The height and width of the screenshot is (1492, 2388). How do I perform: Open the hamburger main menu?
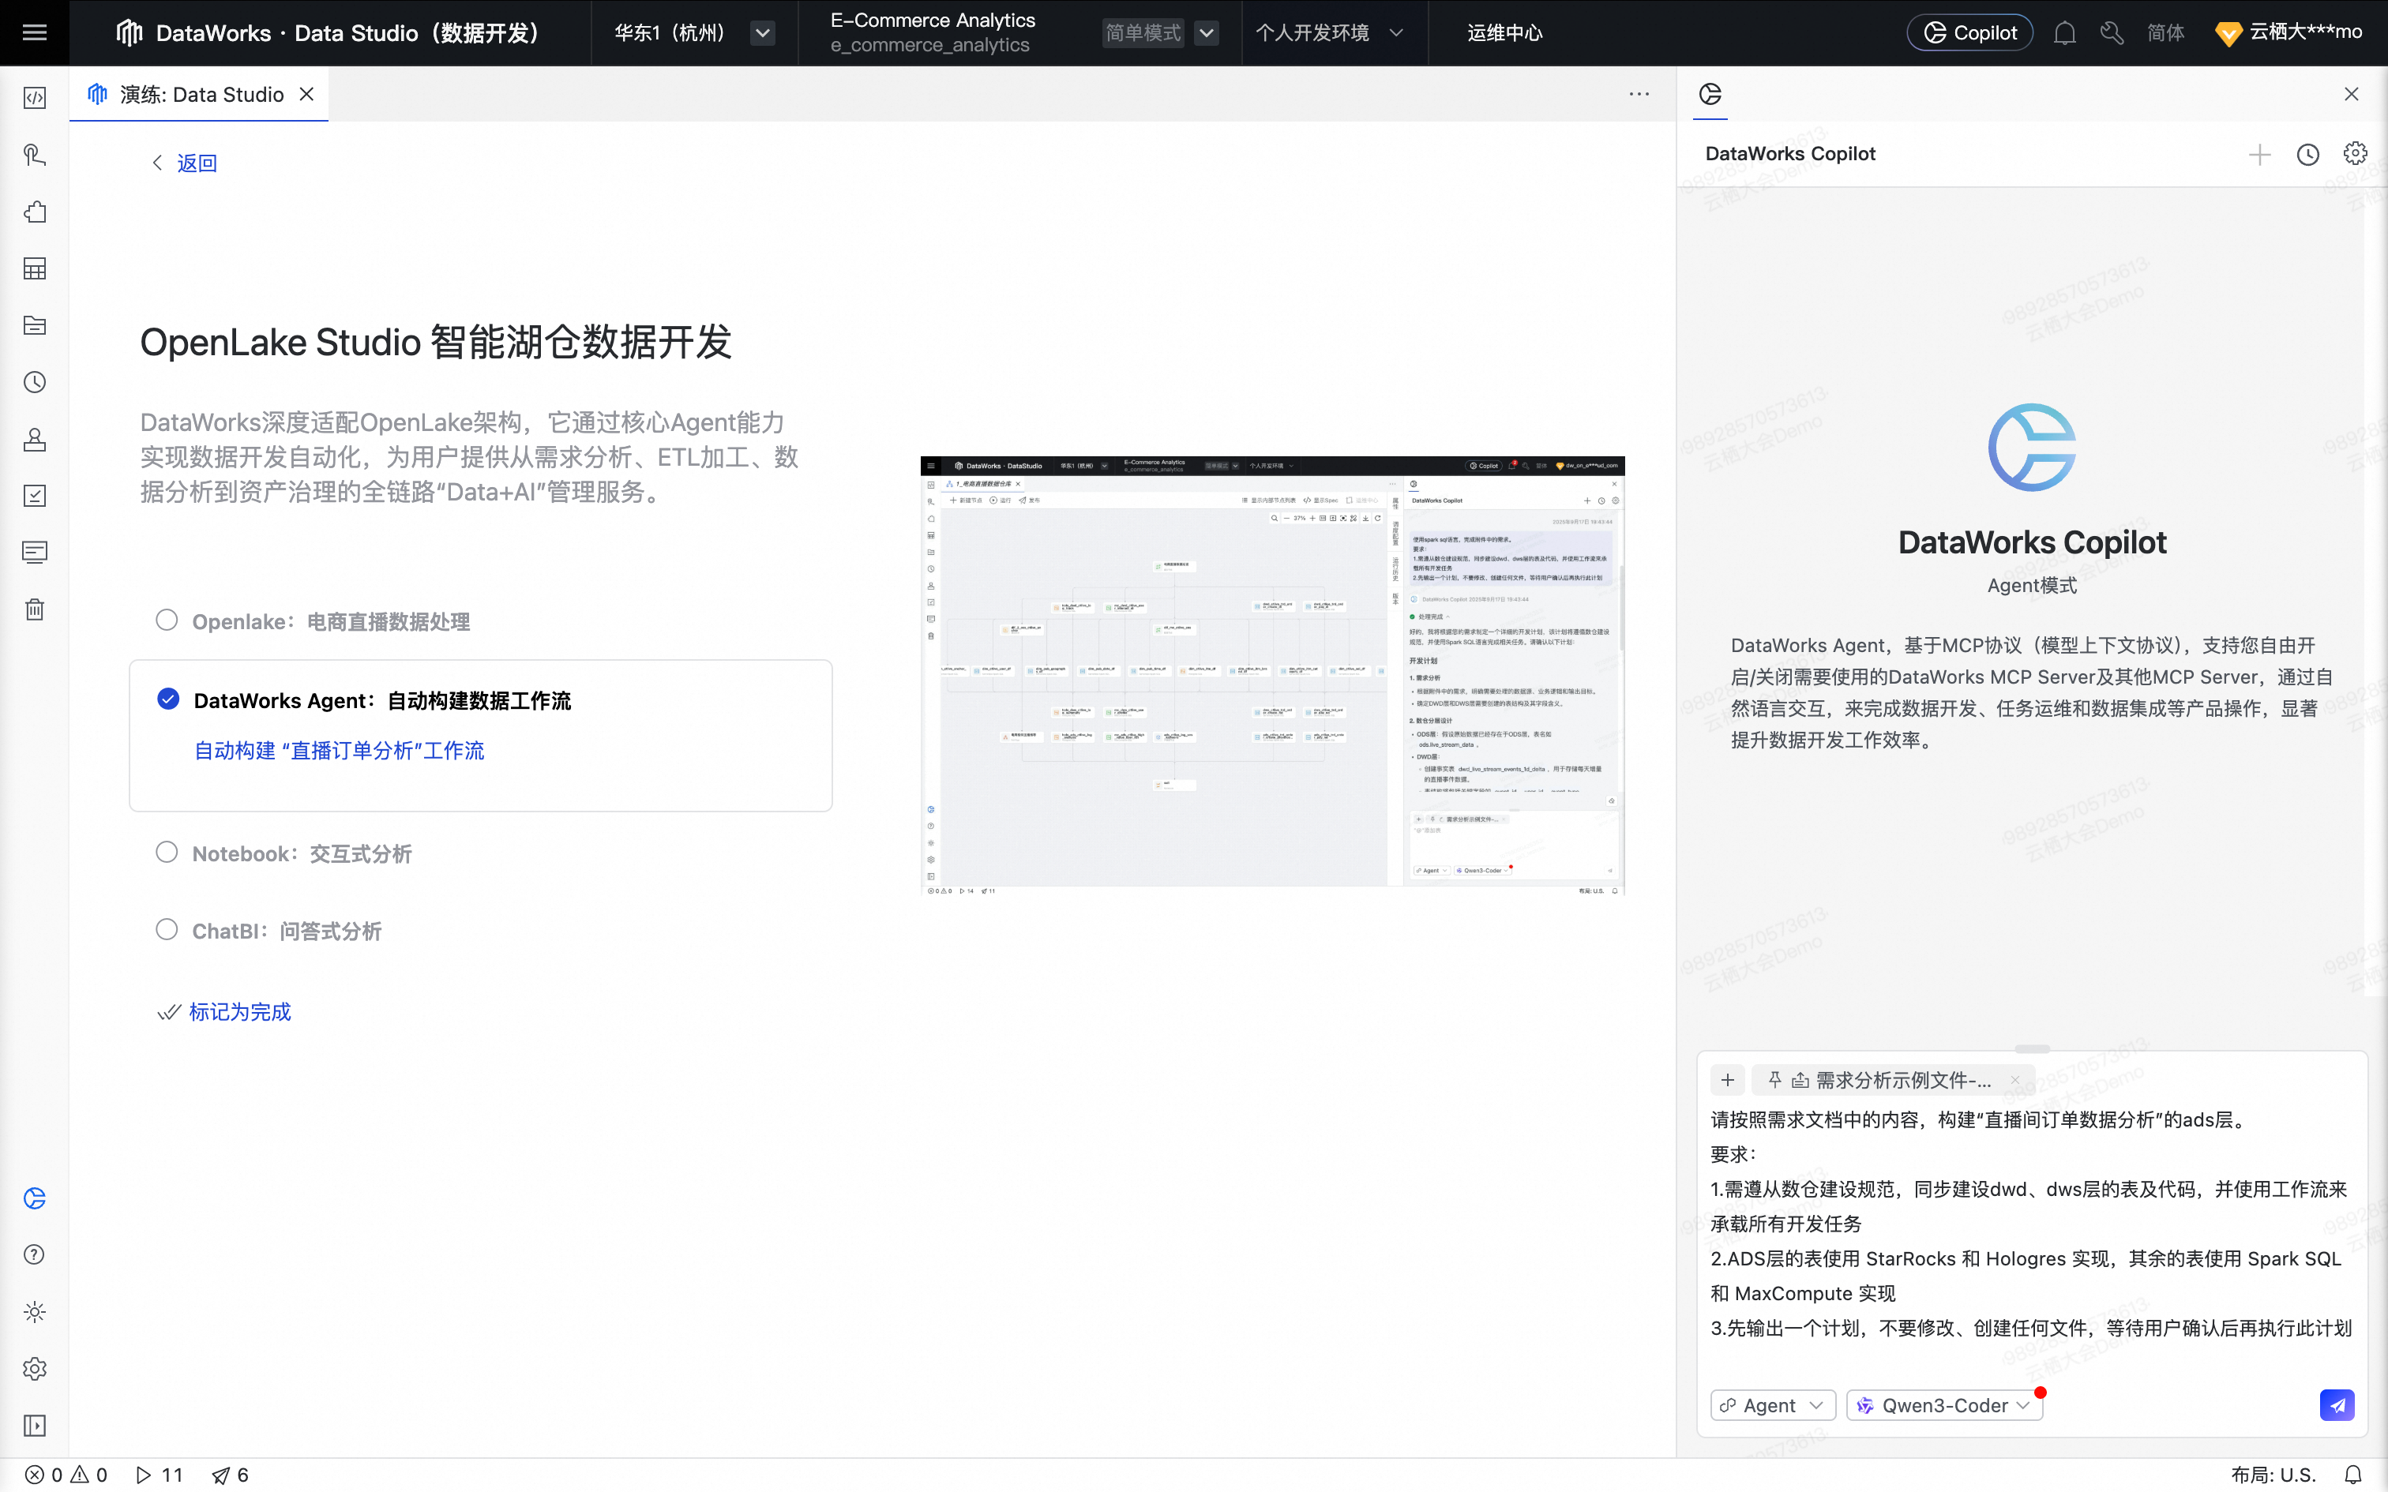tap(35, 32)
